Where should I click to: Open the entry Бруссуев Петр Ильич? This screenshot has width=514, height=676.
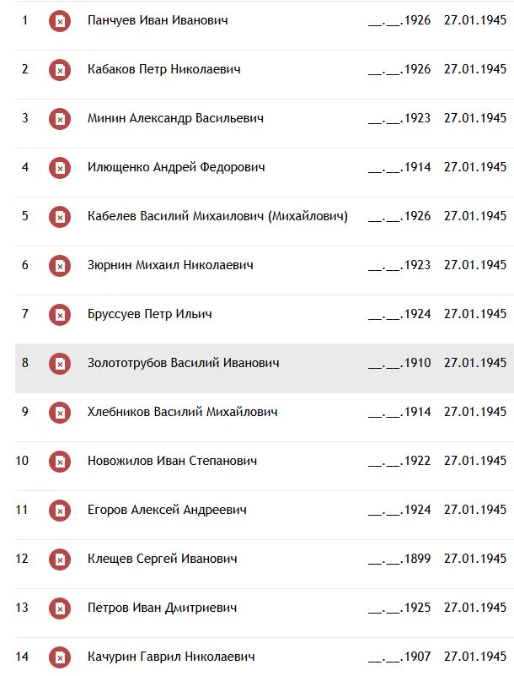pos(149,314)
